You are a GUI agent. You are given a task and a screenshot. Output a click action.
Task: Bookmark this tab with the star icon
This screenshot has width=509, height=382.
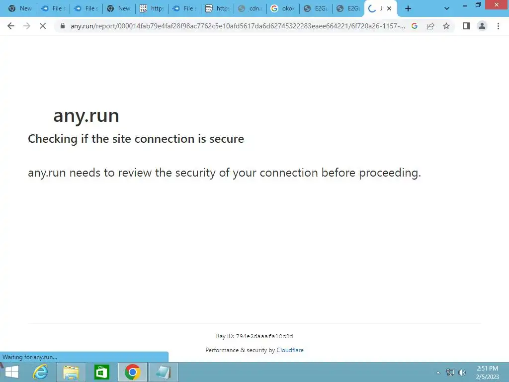[446, 26]
